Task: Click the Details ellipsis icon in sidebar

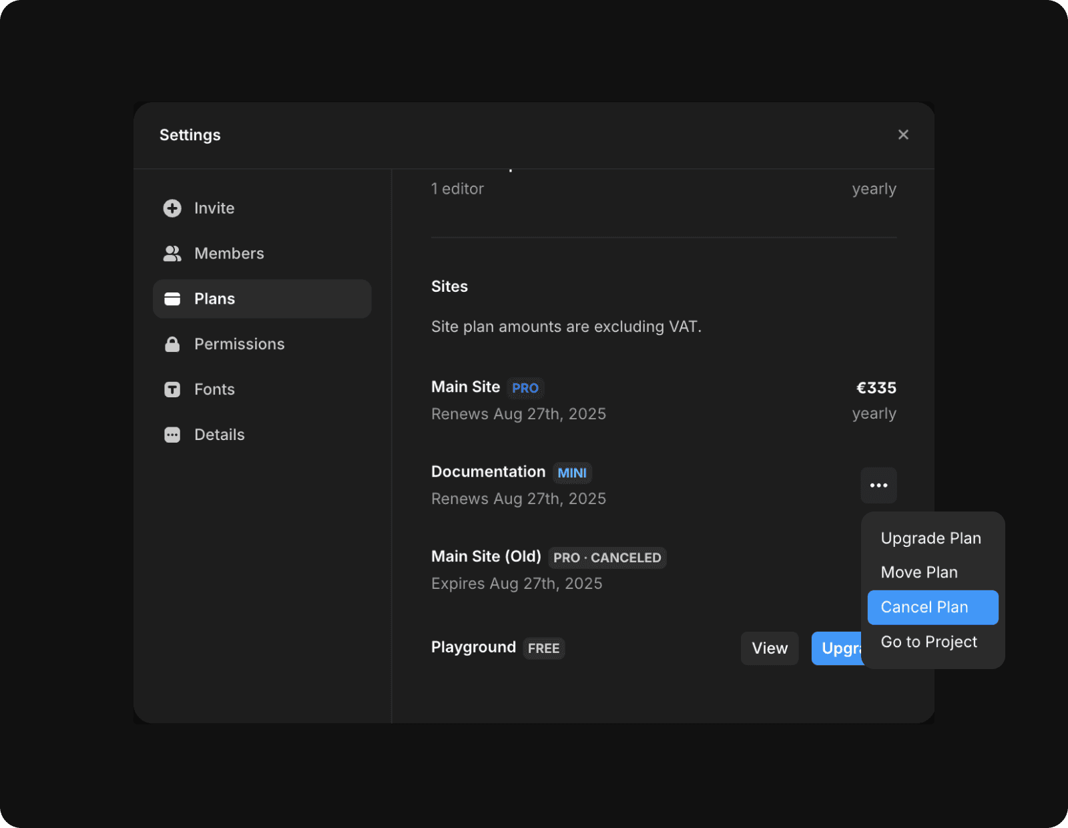Action: pyautogui.click(x=172, y=435)
